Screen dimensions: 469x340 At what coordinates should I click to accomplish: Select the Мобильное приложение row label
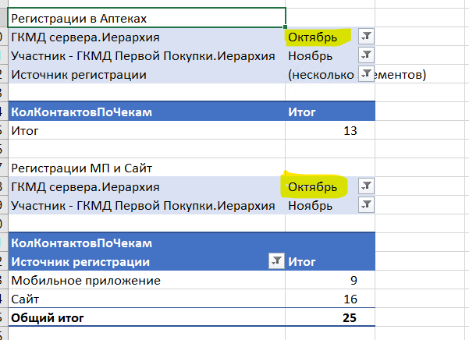(x=86, y=281)
